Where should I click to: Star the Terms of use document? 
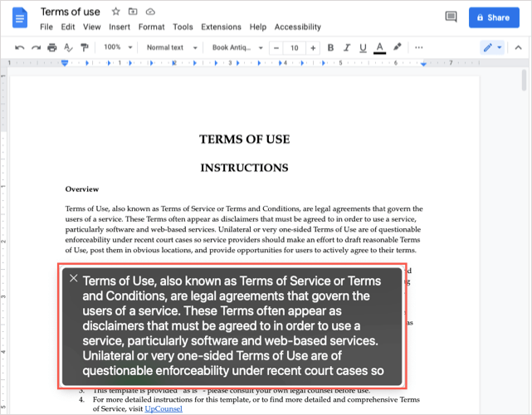click(116, 12)
